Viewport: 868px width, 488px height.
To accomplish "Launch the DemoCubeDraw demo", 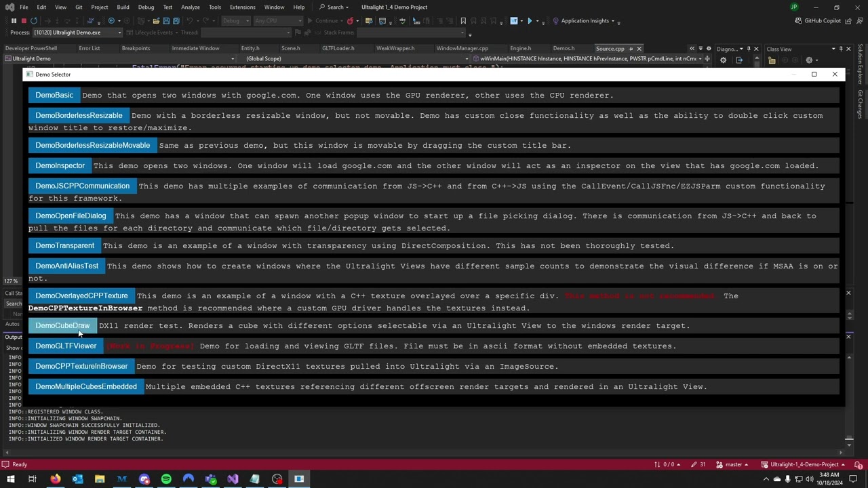I will (x=62, y=326).
